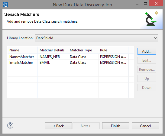Viewport: 165px width, 136px height.
Task: Select the EmailsMatcher row
Action: pos(70,63)
